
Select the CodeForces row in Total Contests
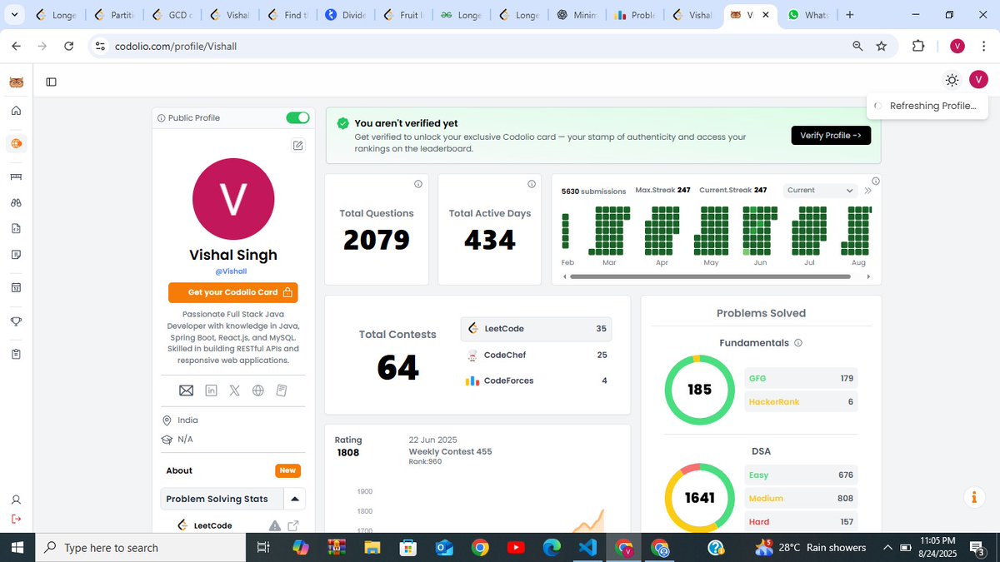tap(536, 380)
